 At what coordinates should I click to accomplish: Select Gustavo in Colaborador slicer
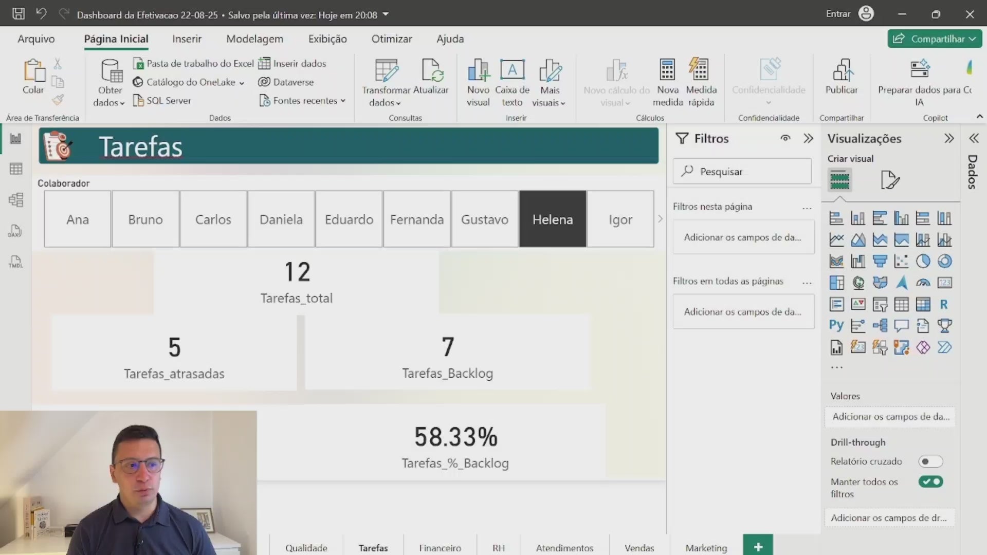(x=484, y=219)
